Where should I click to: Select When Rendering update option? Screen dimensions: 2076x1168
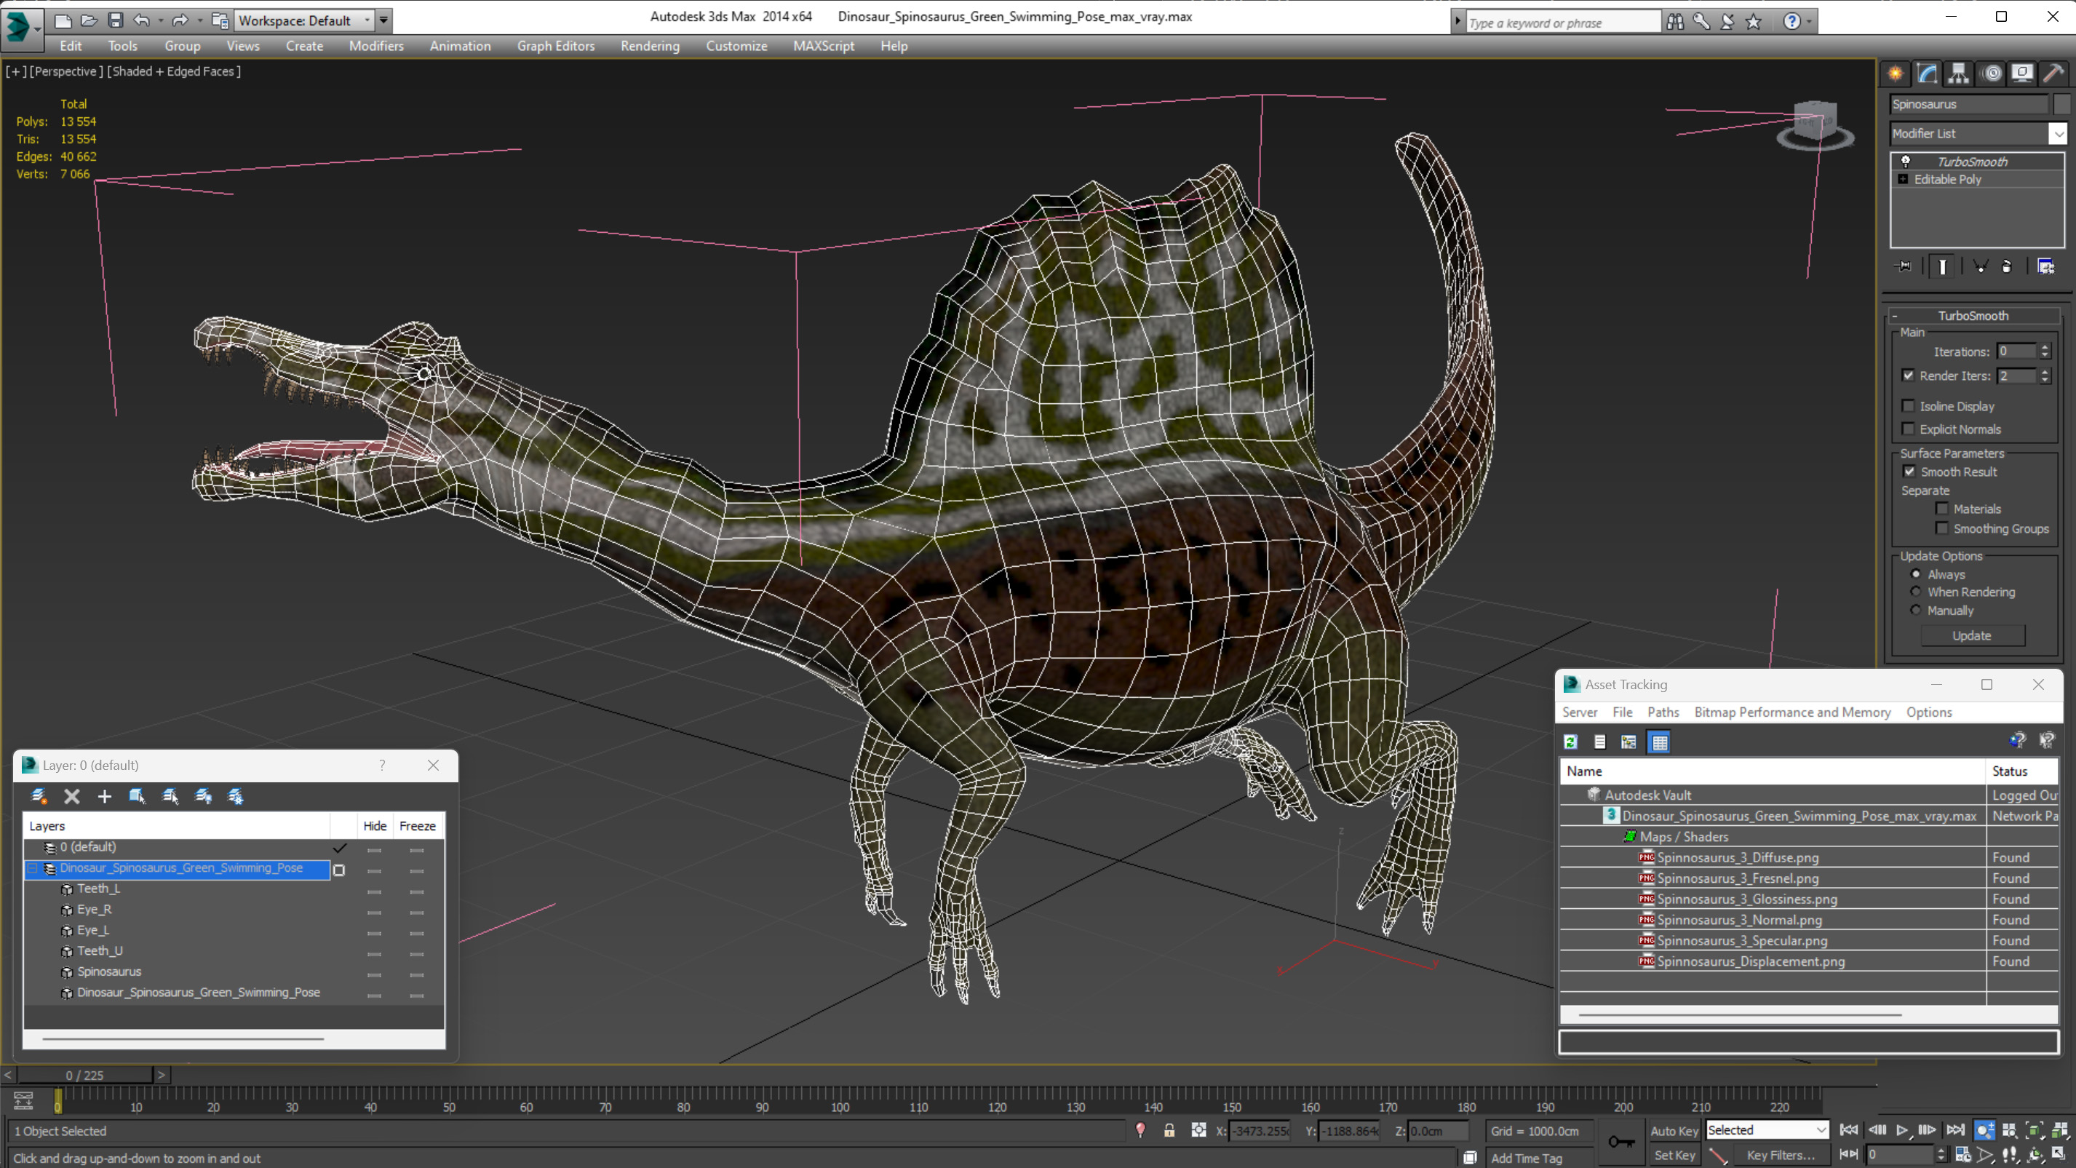[x=1916, y=592]
